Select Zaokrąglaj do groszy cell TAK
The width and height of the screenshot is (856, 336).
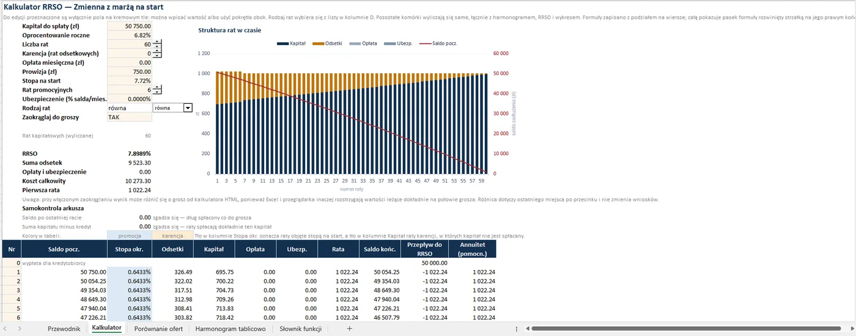click(129, 117)
